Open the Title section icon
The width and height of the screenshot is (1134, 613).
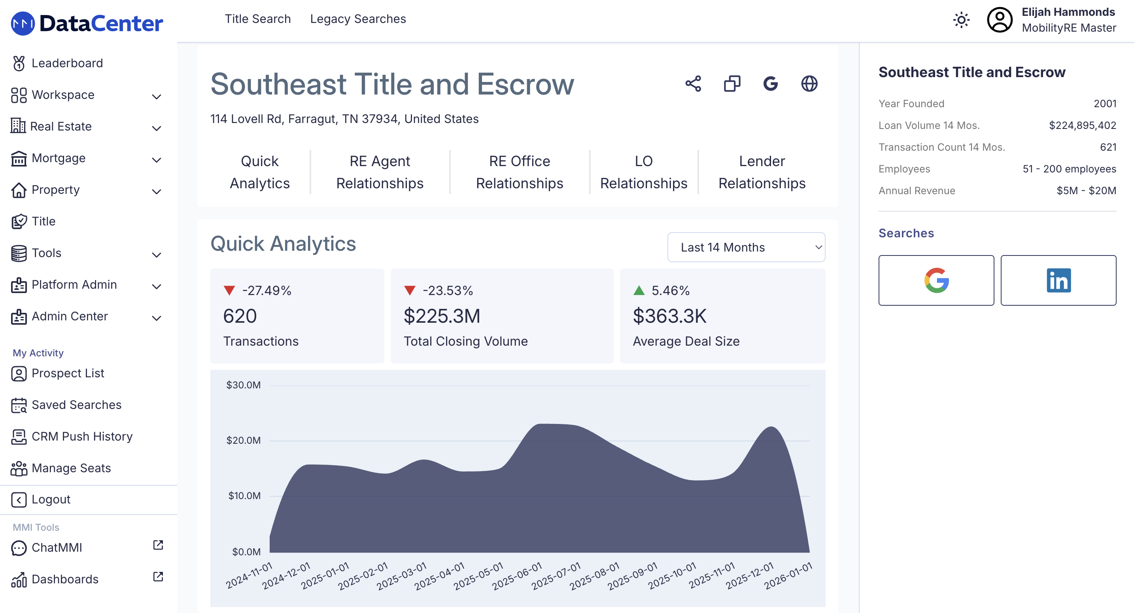(19, 221)
